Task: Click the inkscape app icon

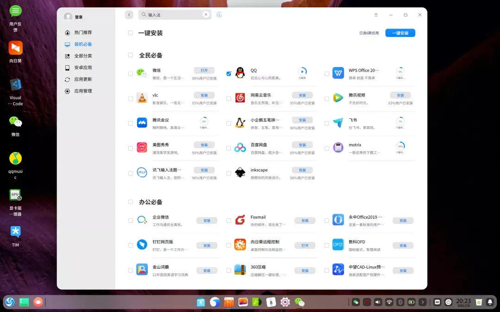Action: click(240, 172)
